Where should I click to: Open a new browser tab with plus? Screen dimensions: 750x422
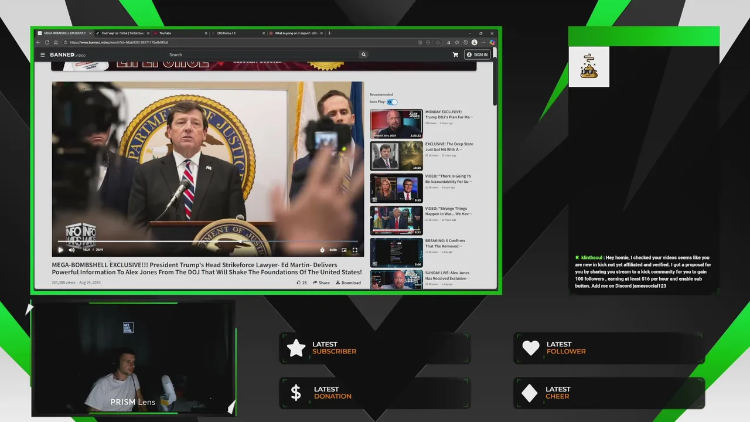click(x=329, y=33)
